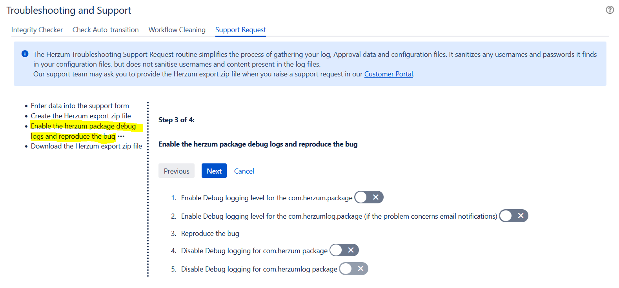Click the ellipsis icon after highlighted step
Viewport: 619px width, 288px height.
click(121, 136)
